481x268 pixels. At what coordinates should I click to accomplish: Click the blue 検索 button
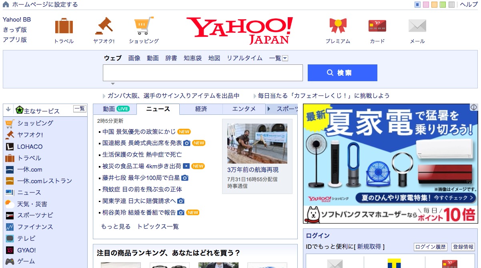click(343, 73)
